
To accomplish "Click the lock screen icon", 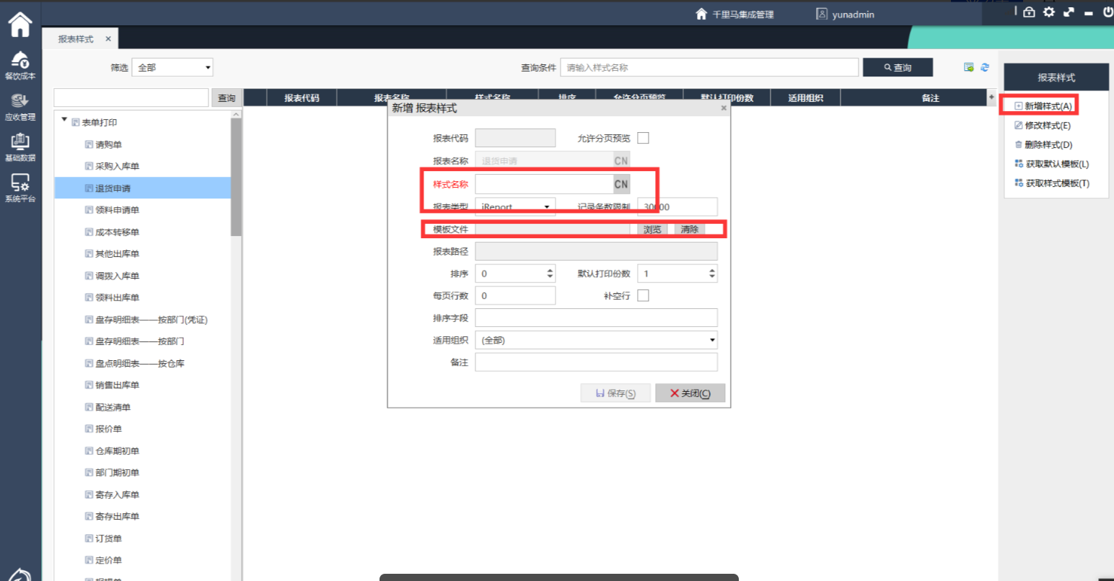I will [1029, 12].
